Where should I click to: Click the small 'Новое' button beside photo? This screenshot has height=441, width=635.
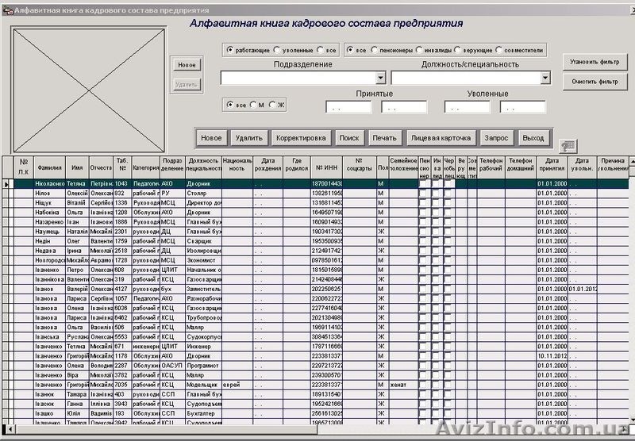[x=187, y=65]
